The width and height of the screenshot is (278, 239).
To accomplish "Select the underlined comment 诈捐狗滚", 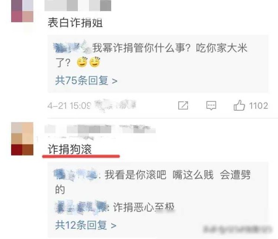I will coord(69,149).
